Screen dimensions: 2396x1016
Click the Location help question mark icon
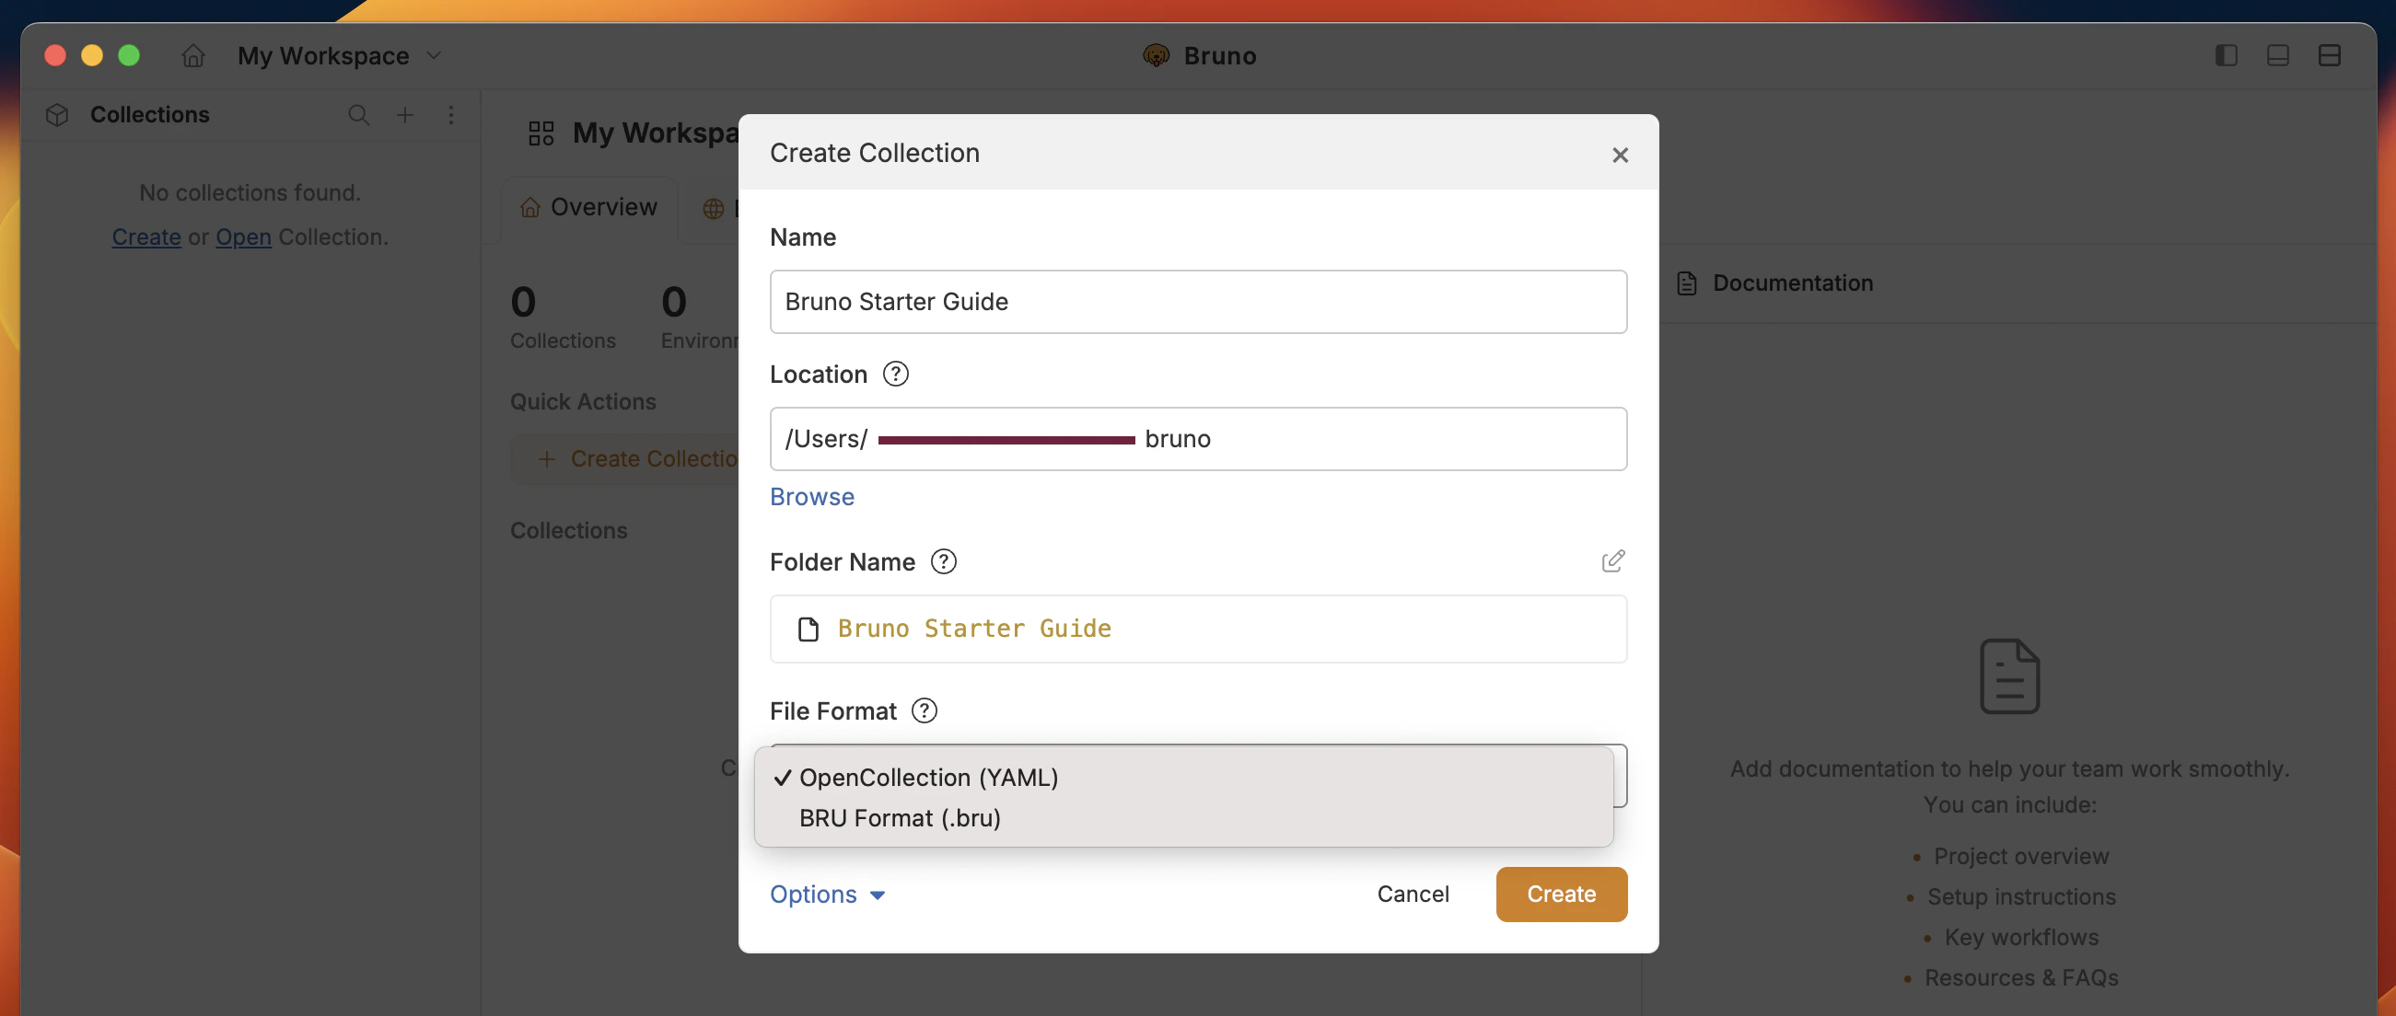coord(895,374)
